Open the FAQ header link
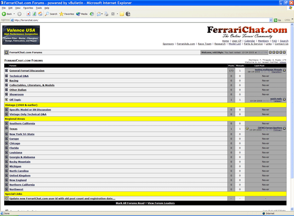Screen dimensions: 294x216 274,41
